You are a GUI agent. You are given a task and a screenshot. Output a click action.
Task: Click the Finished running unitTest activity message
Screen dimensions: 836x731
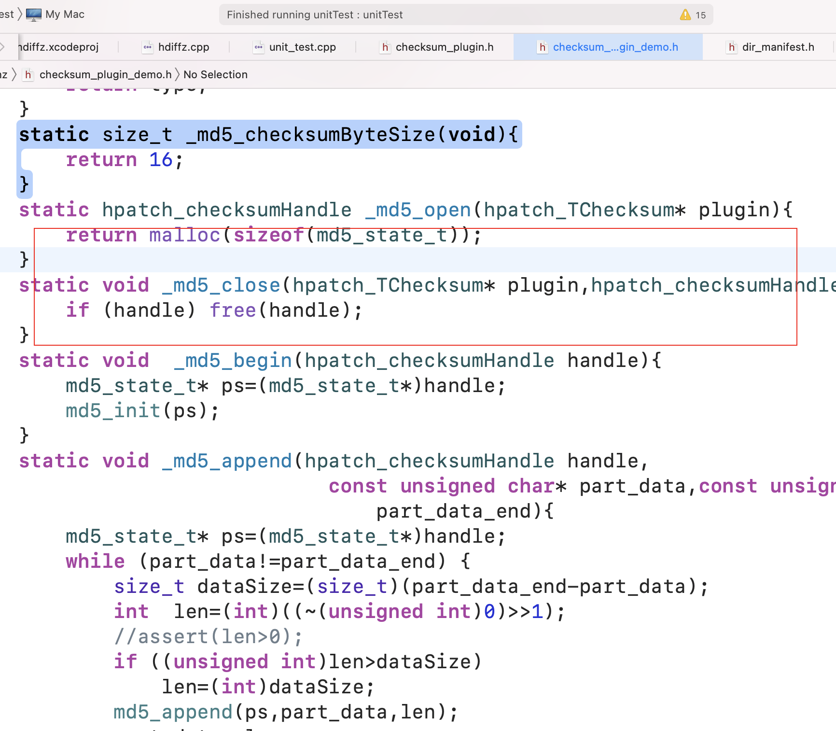point(314,14)
